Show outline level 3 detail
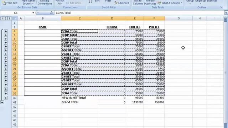Viewport: 228px width, 128px height. click(x=9, y=18)
